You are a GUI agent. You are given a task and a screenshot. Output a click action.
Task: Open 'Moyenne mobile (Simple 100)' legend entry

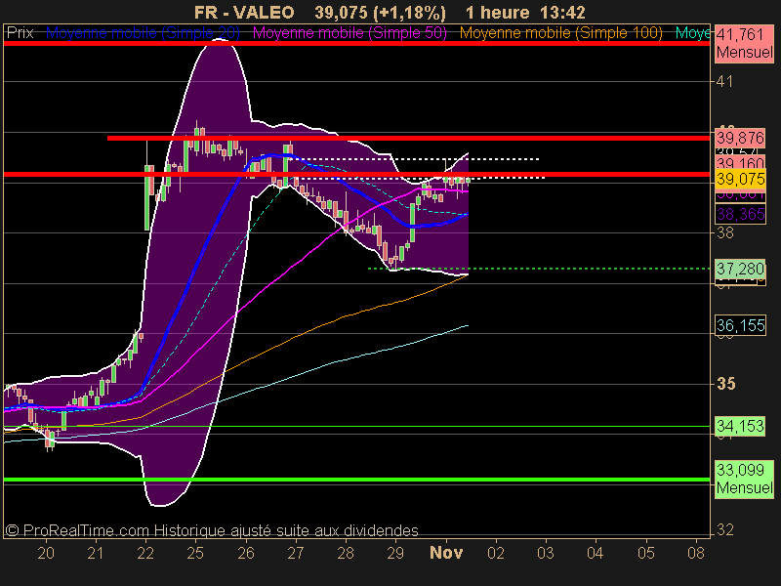(x=560, y=33)
